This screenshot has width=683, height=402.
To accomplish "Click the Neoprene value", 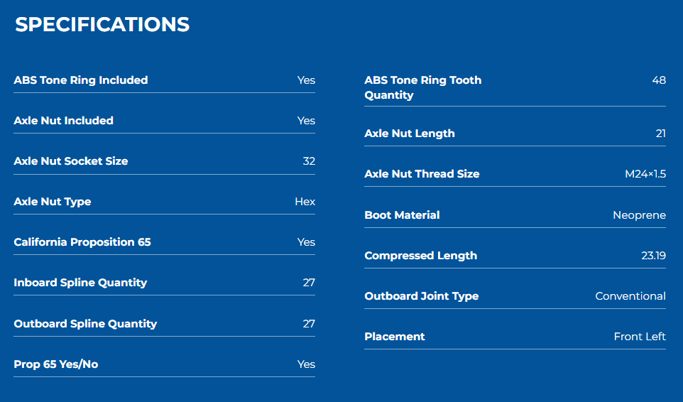I will point(640,215).
